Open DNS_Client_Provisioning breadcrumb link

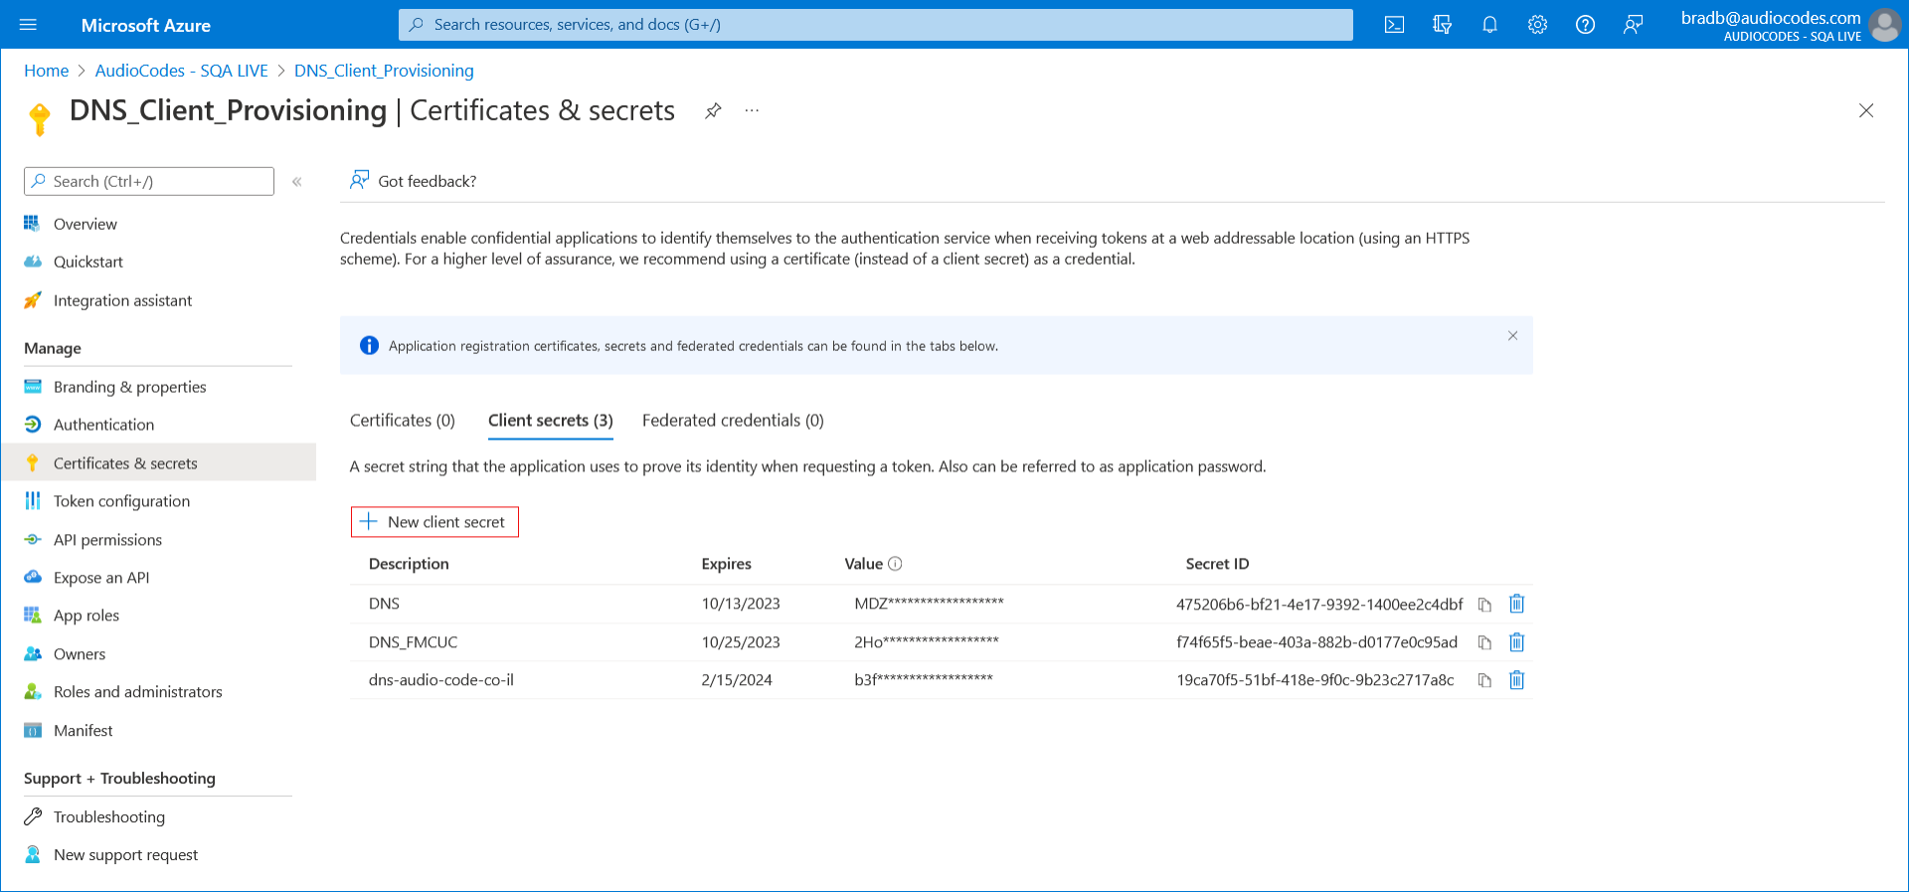[x=384, y=71]
